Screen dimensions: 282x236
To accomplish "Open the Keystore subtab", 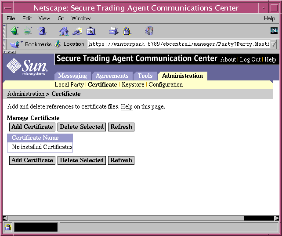I will [x=133, y=85].
